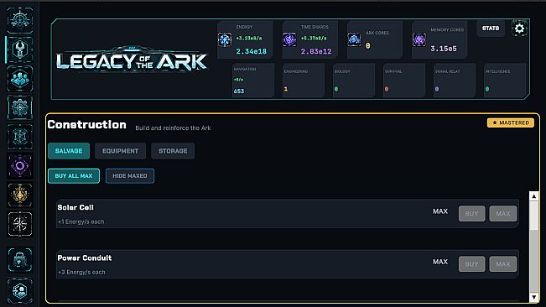Open the user profile hexagon sidebar icon

(20, 290)
